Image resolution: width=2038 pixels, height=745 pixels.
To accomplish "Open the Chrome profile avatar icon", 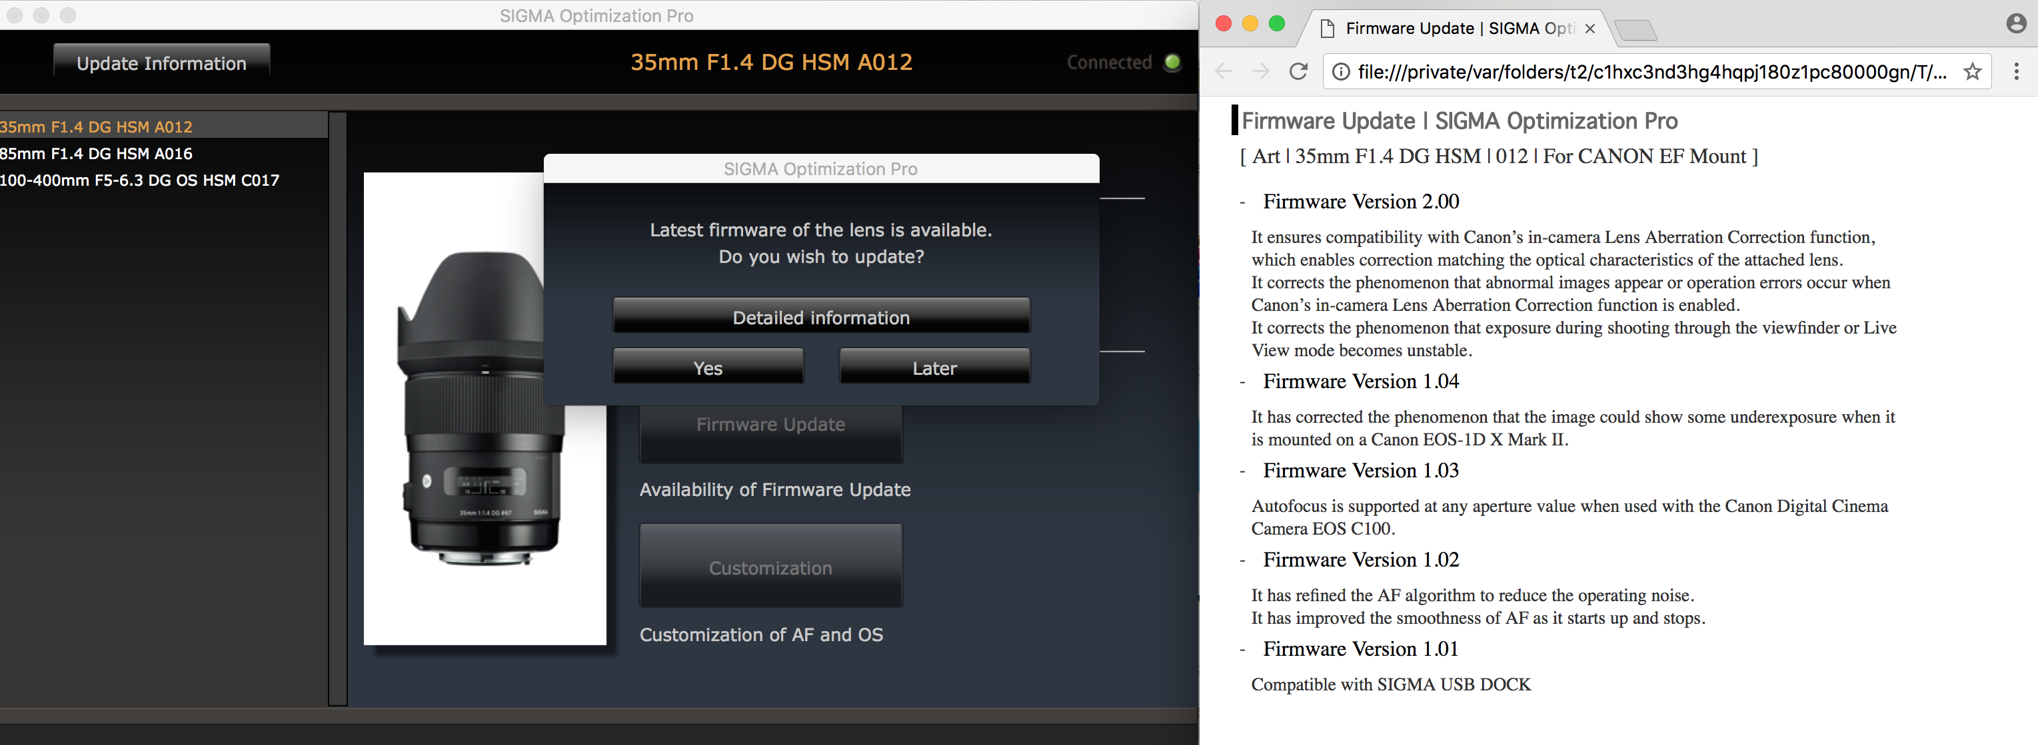I will click(x=2017, y=24).
